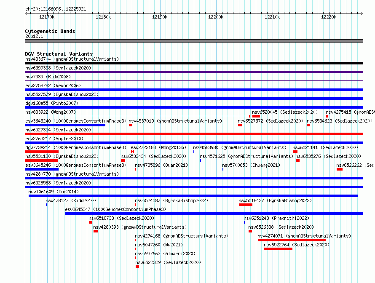Open nsv4571625 gnomAD variant label

(x=246, y=156)
